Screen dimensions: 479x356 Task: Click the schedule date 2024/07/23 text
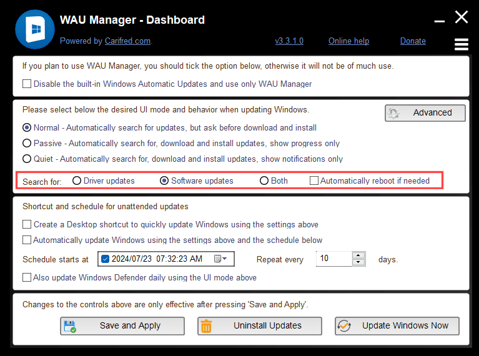(132, 259)
